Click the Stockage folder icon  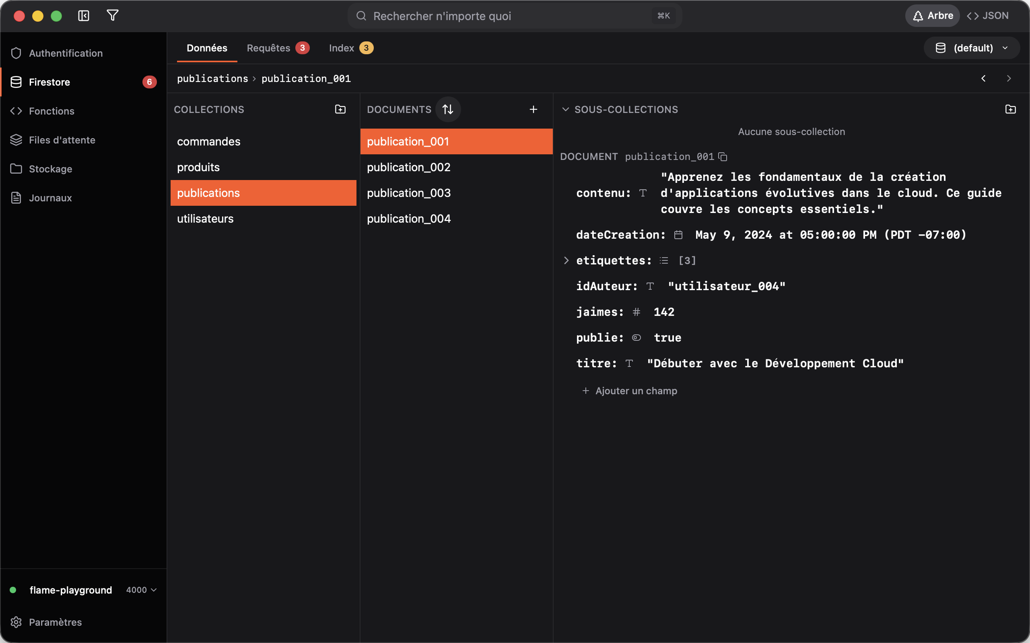pos(16,169)
